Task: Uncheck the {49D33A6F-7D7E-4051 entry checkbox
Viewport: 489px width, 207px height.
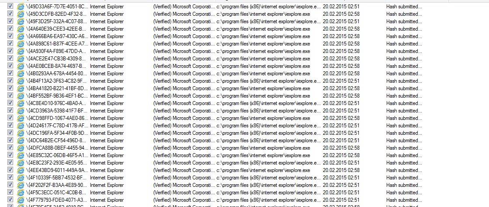Action: 10,6
